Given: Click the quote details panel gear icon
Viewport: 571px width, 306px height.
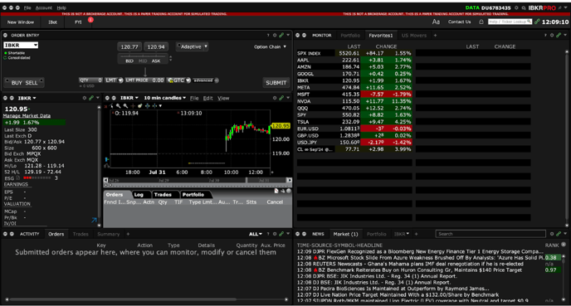Looking at the screenshot, I should coord(85,98).
